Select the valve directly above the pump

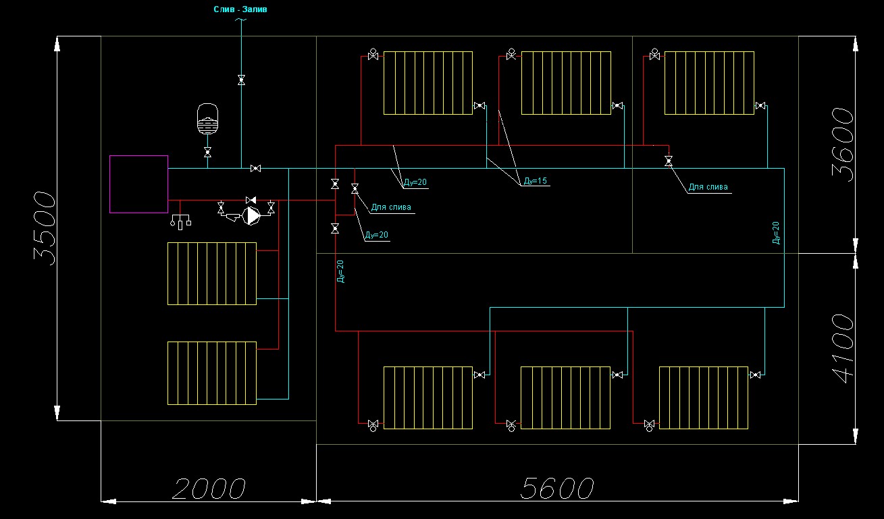point(251,200)
